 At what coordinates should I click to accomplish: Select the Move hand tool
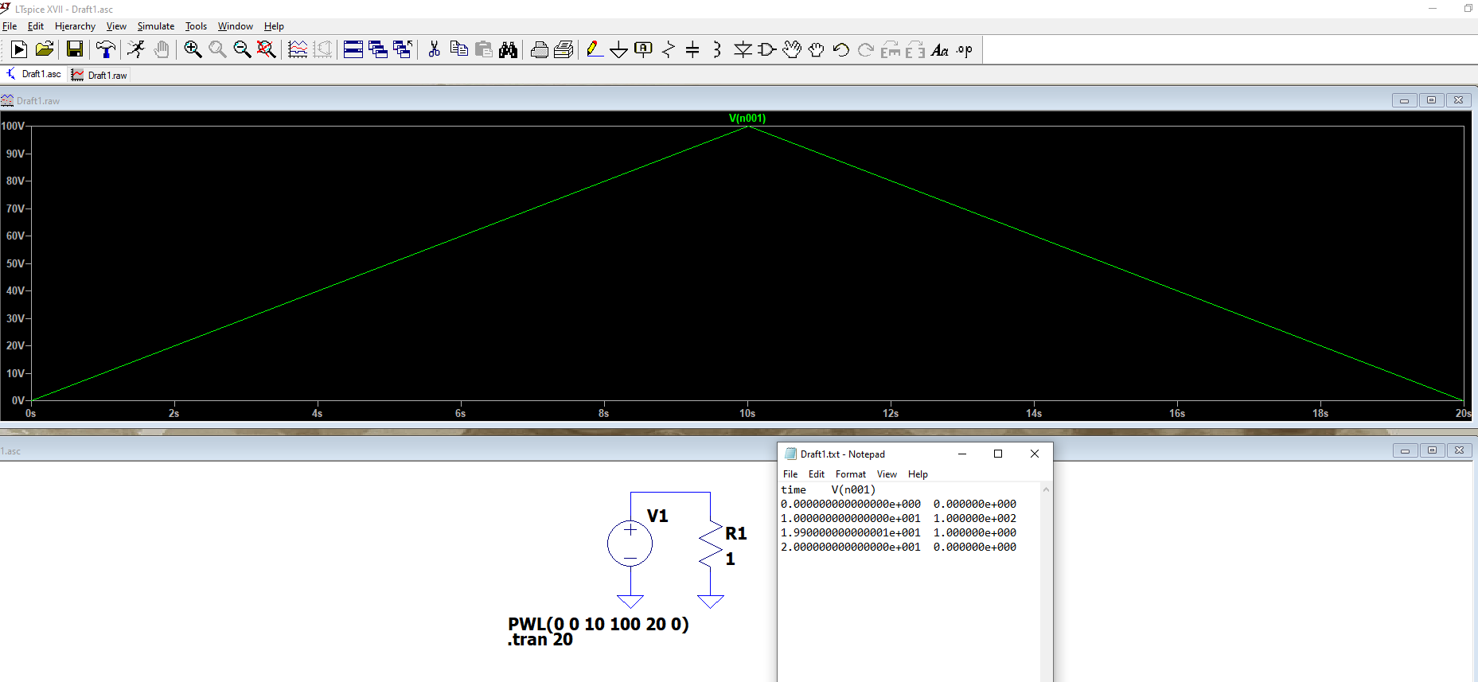[x=792, y=50]
